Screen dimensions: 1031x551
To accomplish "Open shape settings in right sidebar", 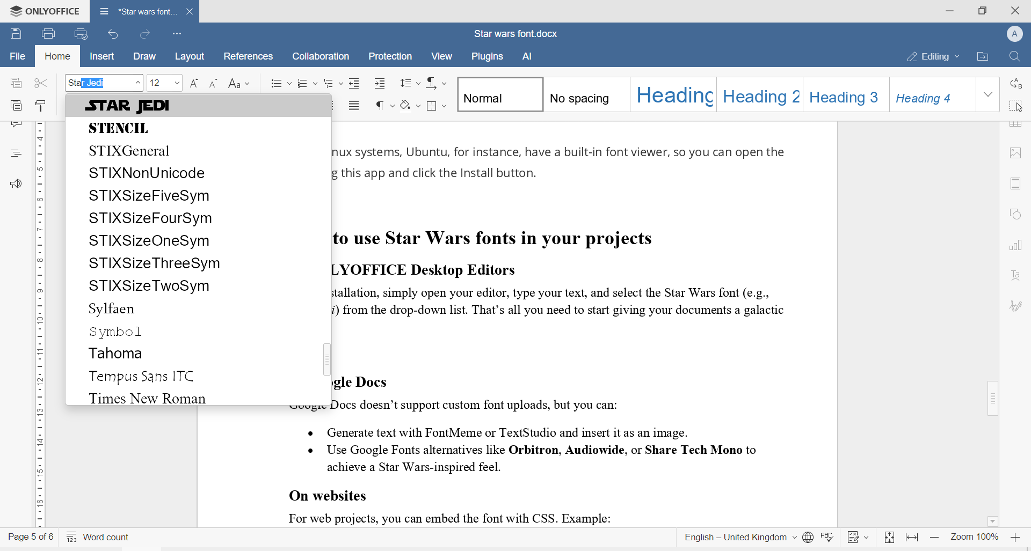I will pos(1016,215).
